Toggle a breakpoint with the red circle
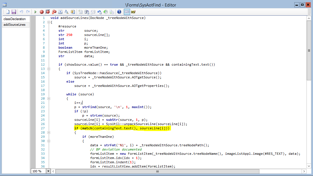Image resolution: width=313 pixels, height=176 pixels. (x=41, y=12)
